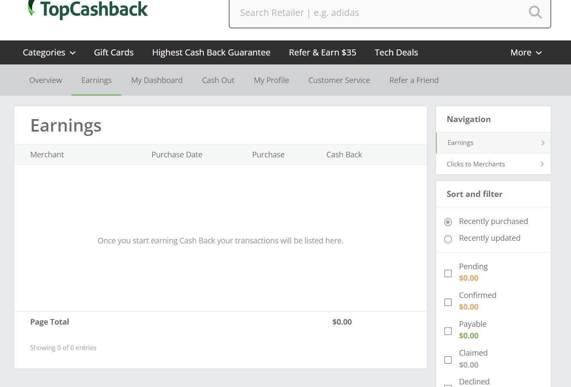Check the Pending filter checkbox
Image resolution: width=571 pixels, height=387 pixels.
448,273
